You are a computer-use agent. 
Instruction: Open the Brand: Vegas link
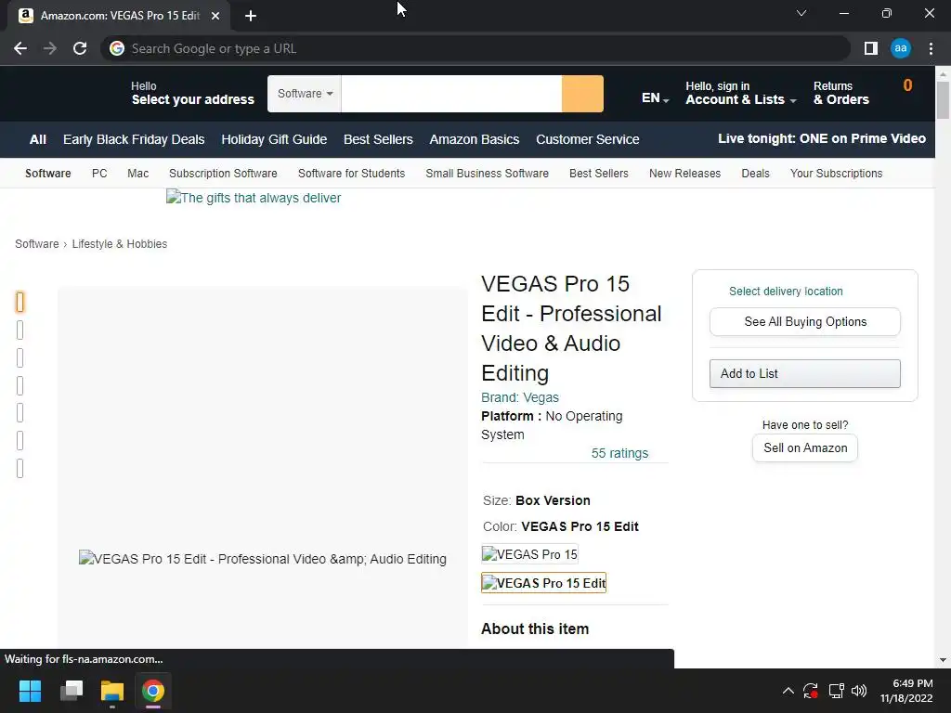point(520,397)
